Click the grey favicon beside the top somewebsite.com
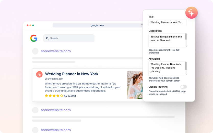Viewport: 213px width, 133px height. (x=35, y=51)
